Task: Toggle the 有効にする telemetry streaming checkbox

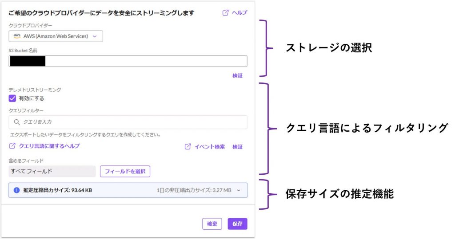Action: 12,98
